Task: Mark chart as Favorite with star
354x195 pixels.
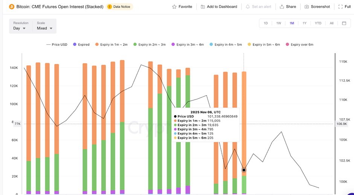Action: click(x=182, y=7)
